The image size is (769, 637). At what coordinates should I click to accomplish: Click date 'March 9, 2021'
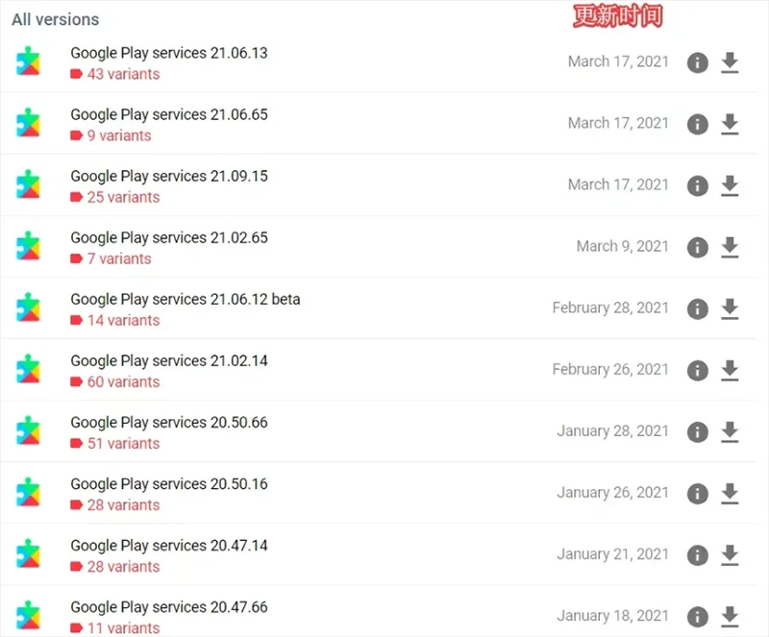tap(622, 246)
